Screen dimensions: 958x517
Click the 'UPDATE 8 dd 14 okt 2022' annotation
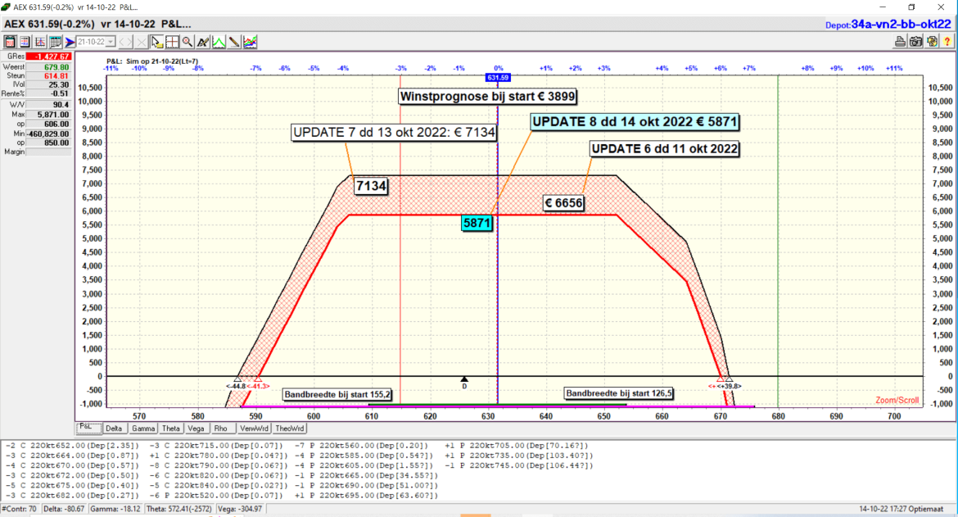tap(635, 121)
